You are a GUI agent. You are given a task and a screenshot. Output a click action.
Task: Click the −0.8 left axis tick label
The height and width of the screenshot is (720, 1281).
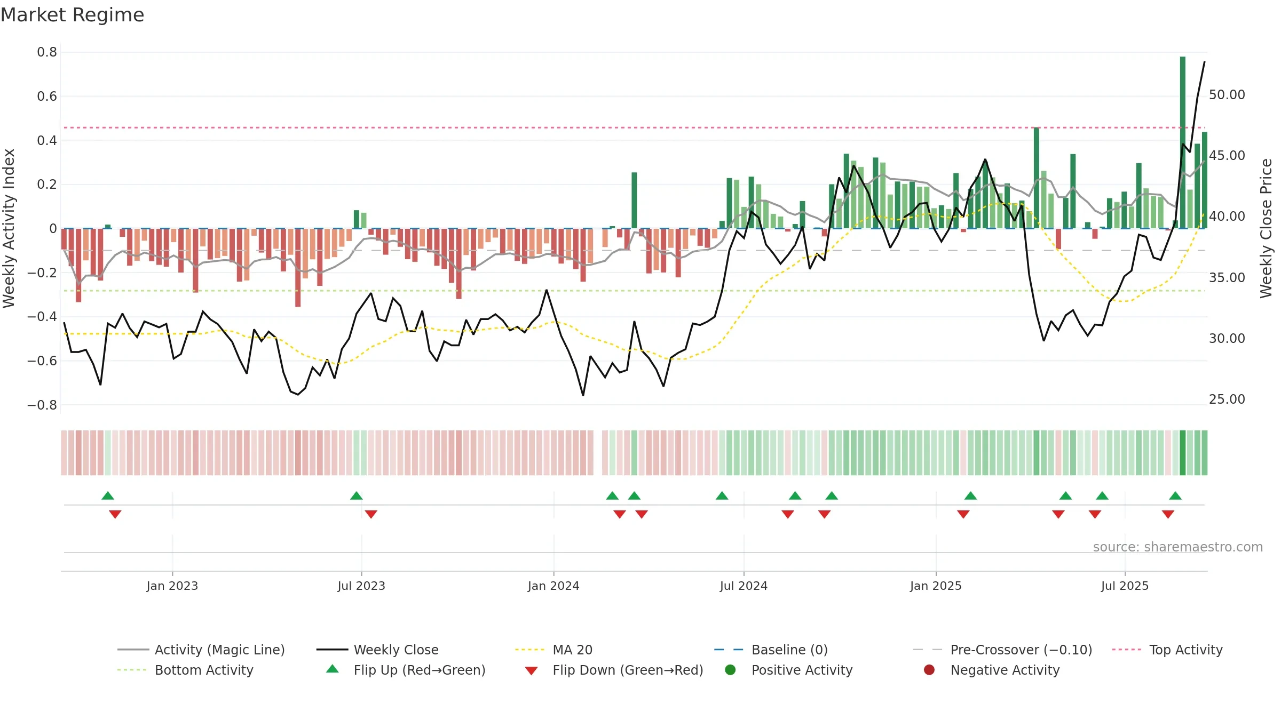(42, 405)
